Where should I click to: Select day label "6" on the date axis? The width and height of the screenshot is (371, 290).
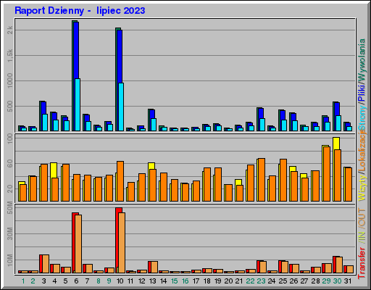click(76, 281)
